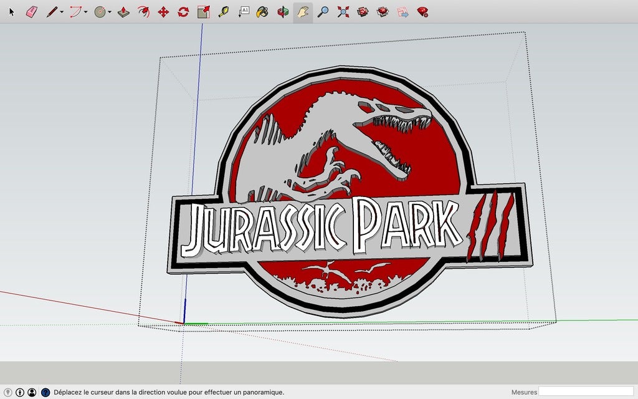
Task: Choose the Tape Measure tool
Action: [223, 12]
